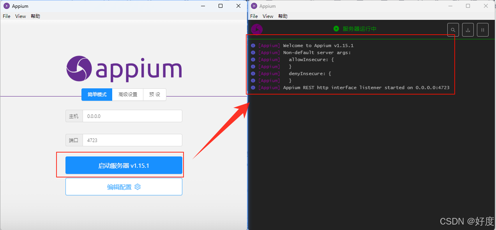This screenshot has width=496, height=230.
Task: Click the pause/stop server icon
Action: pyautogui.click(x=483, y=30)
